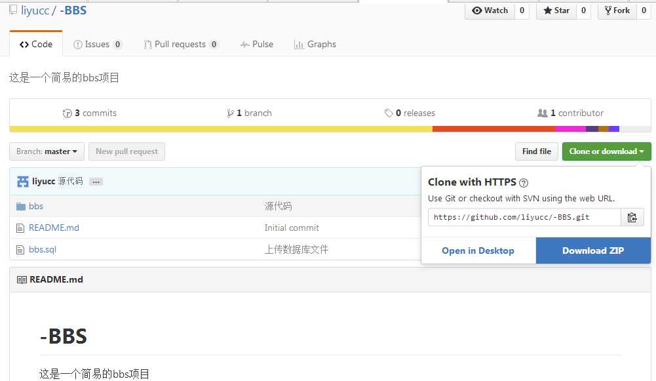656x381 pixels.
Task: Click red segment of the language bar
Action: pos(494,129)
